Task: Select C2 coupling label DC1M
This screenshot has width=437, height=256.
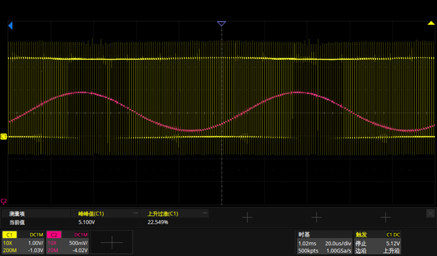Action: (81, 234)
